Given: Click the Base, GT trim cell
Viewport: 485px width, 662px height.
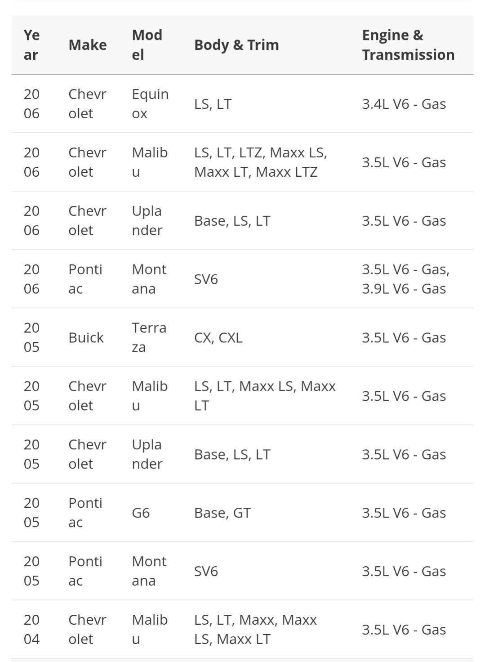Looking at the screenshot, I should pos(222,513).
